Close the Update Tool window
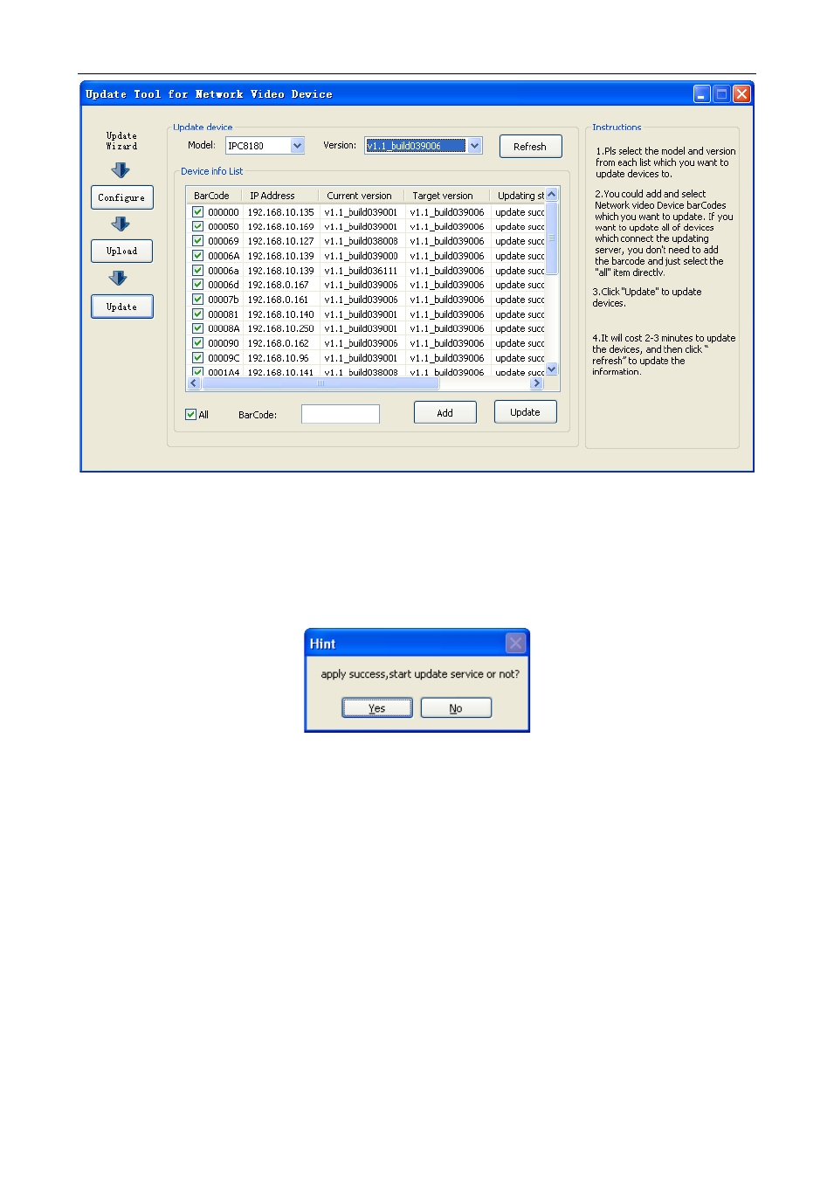This screenshot has width=834, height=1179. click(x=741, y=93)
